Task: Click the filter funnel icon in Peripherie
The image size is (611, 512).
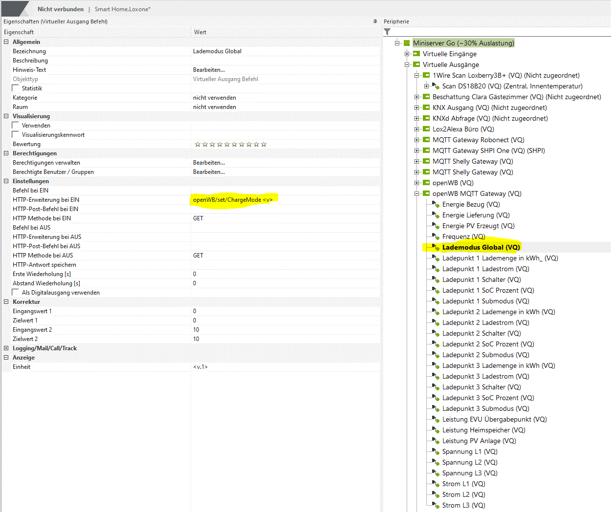Action: 387,32
